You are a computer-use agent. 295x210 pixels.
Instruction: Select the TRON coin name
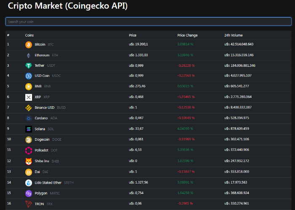pos(39,204)
